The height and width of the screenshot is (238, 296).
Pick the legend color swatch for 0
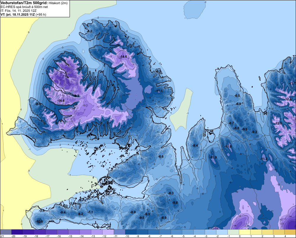click(245, 232)
